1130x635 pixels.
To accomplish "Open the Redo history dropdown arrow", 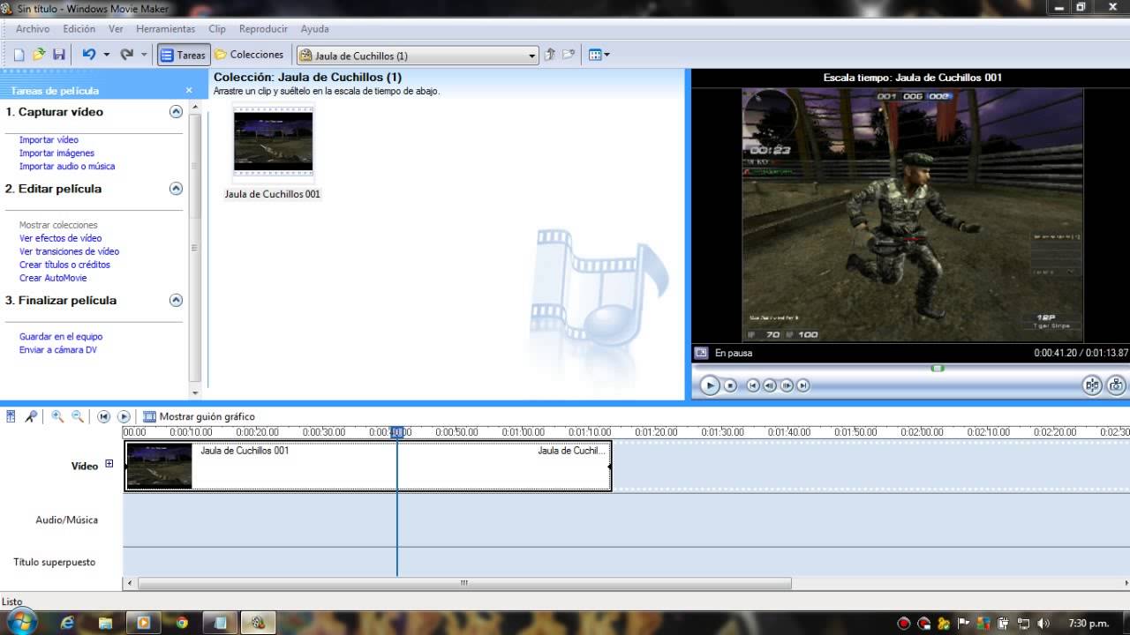I will coord(144,55).
